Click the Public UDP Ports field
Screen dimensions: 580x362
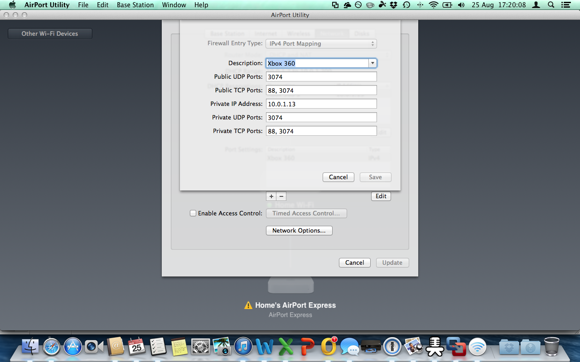[x=321, y=77]
